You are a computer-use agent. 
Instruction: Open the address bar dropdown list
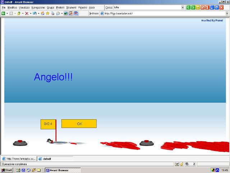coord(227,13)
